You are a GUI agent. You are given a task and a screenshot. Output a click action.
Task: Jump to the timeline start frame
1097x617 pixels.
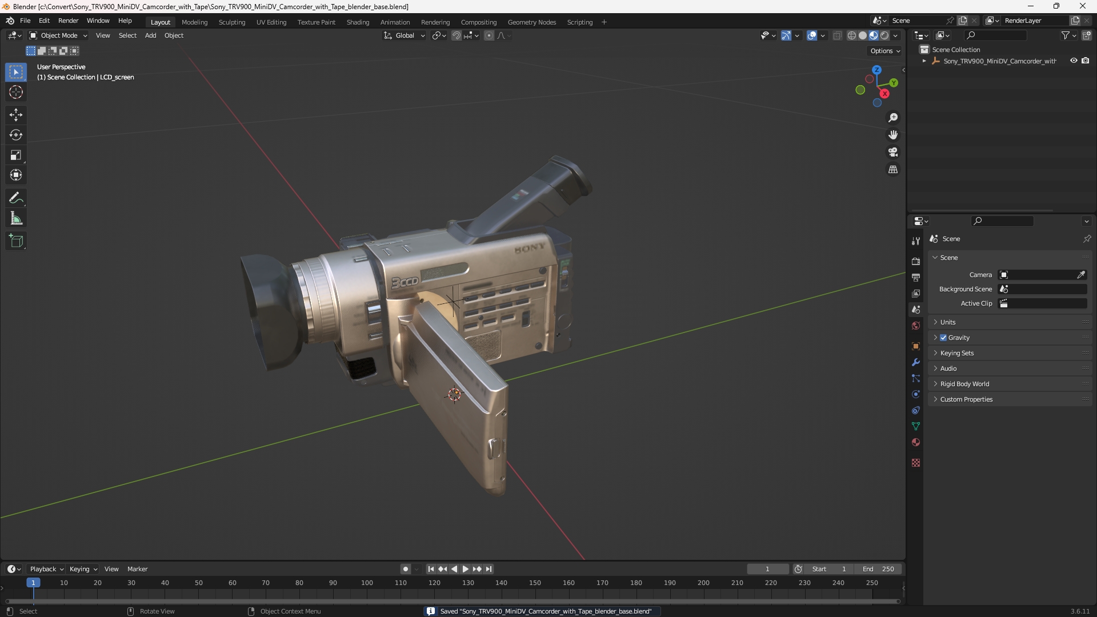tap(431, 569)
